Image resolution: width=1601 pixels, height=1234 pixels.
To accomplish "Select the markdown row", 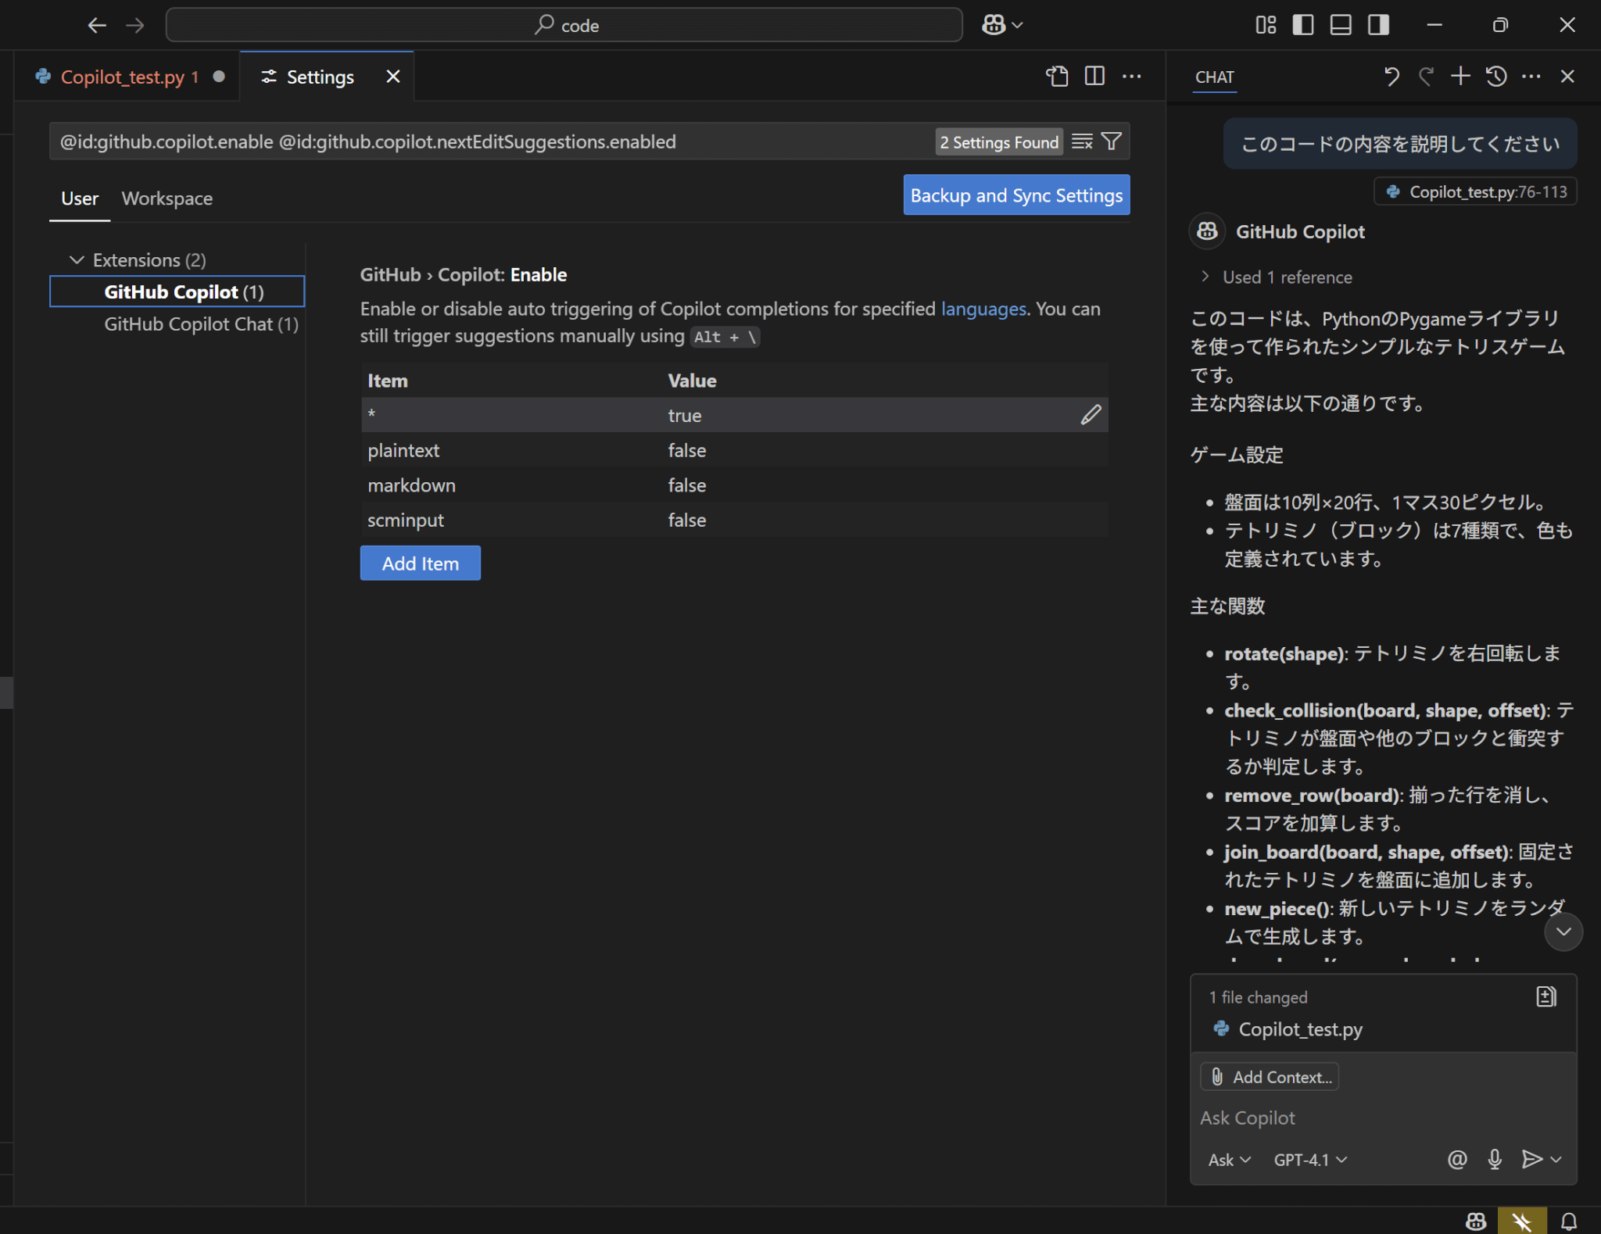I will click(734, 485).
